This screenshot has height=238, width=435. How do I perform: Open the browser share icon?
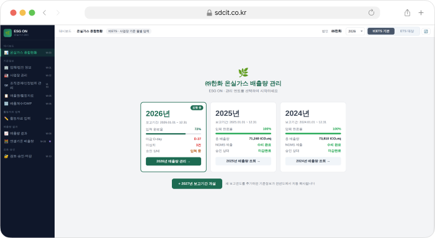[407, 12]
